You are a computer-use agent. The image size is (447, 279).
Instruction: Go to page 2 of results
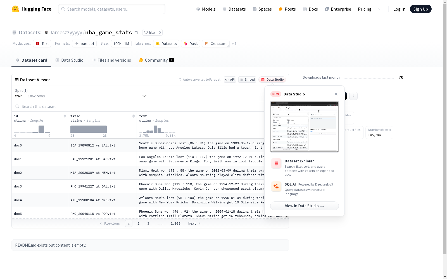tap(138, 223)
